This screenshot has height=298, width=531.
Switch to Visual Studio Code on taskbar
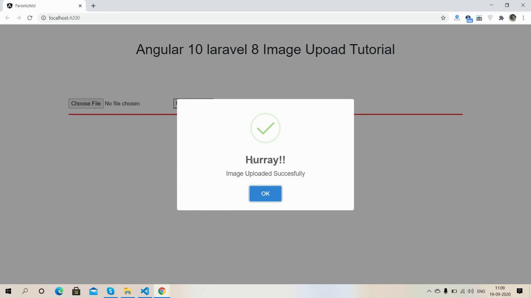(x=144, y=291)
